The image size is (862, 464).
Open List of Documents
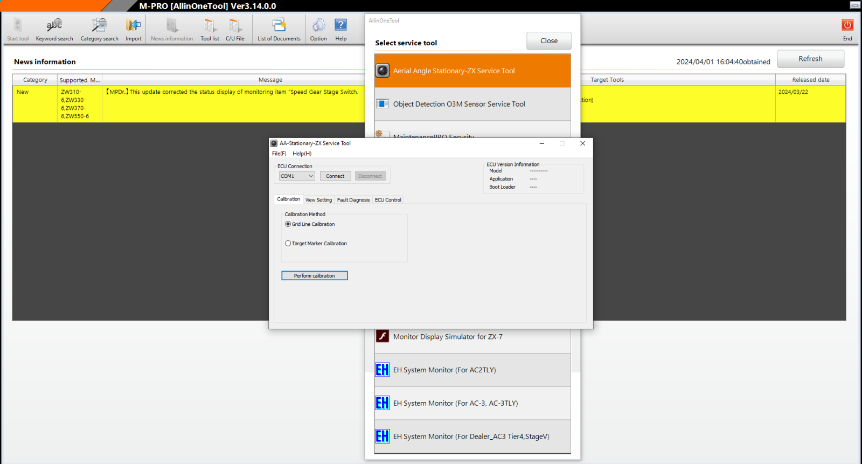click(279, 29)
